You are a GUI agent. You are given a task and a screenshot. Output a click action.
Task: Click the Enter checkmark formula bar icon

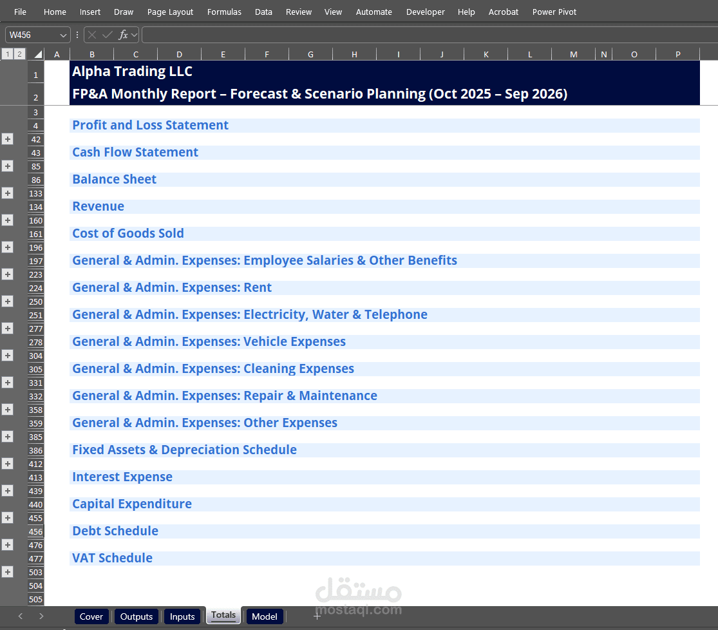point(108,35)
